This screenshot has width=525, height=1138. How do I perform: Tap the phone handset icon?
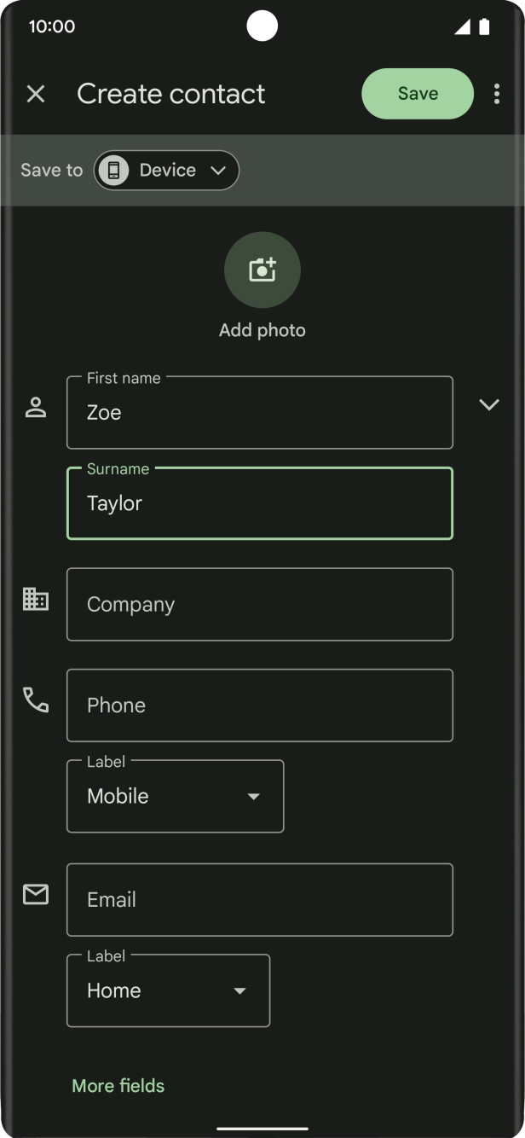tap(36, 700)
